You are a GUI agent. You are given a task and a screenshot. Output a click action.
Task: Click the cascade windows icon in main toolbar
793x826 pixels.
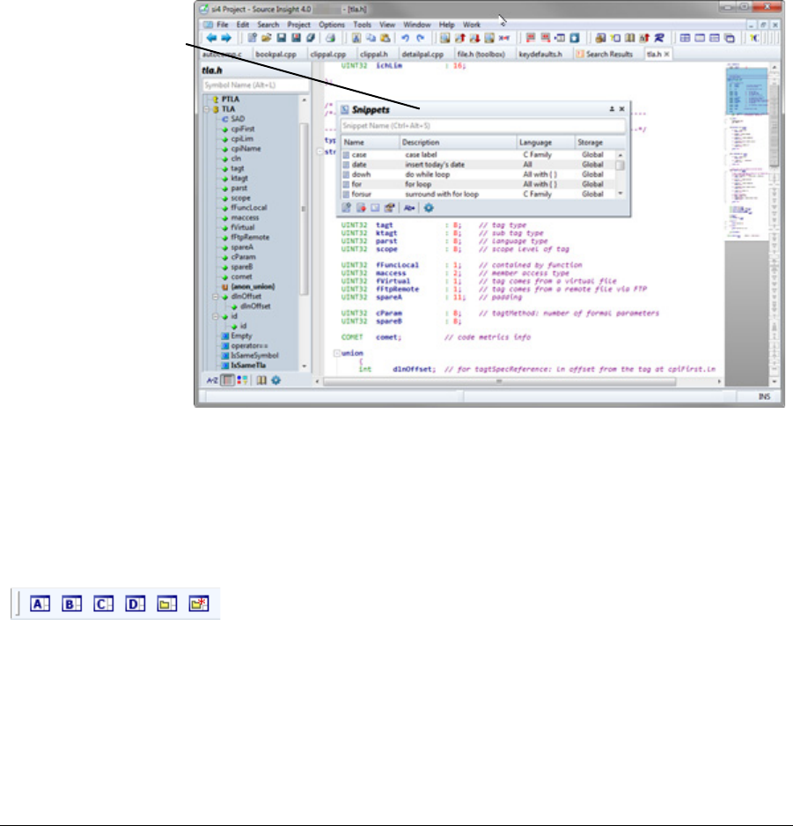[730, 38]
